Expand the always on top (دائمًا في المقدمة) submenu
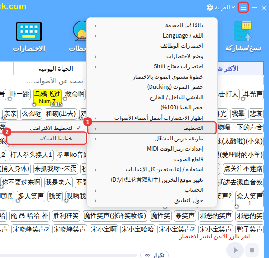The width and height of the screenshot is (269, 258). point(152,26)
